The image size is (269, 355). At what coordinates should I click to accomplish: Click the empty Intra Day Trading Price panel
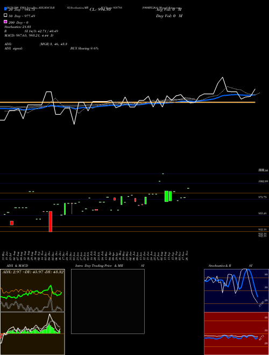coord(108,301)
